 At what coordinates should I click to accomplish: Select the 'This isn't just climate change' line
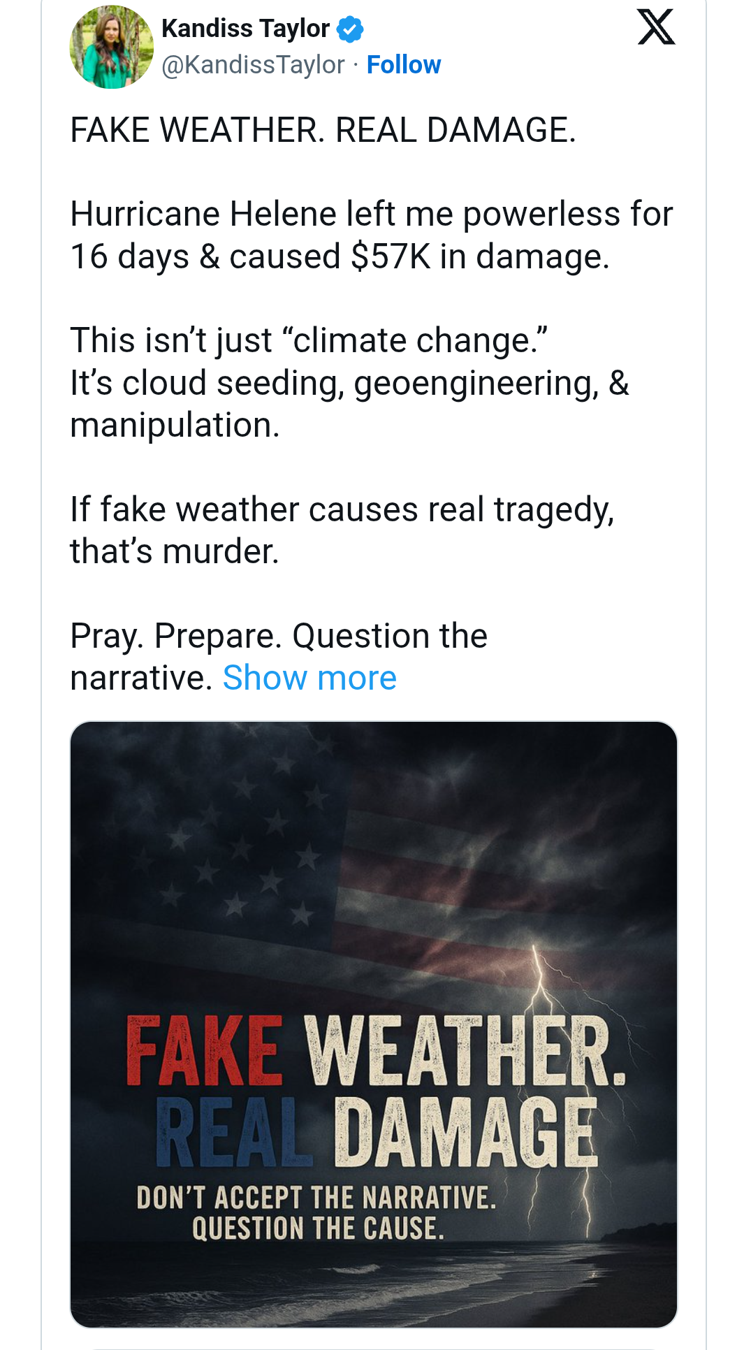308,341
